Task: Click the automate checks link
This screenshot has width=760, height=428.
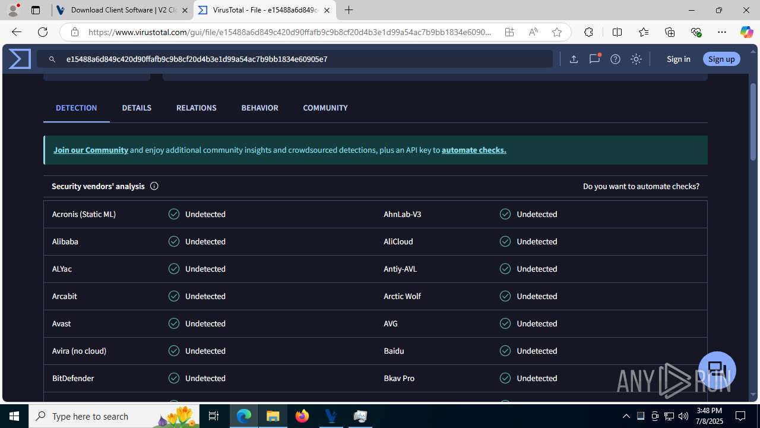Action: coord(474,150)
